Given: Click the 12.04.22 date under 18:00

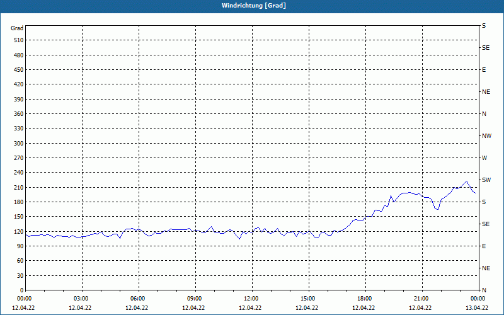Looking at the screenshot, I should [x=364, y=307].
